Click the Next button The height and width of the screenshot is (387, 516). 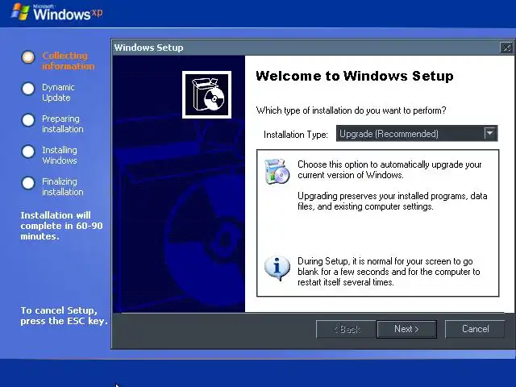406,329
